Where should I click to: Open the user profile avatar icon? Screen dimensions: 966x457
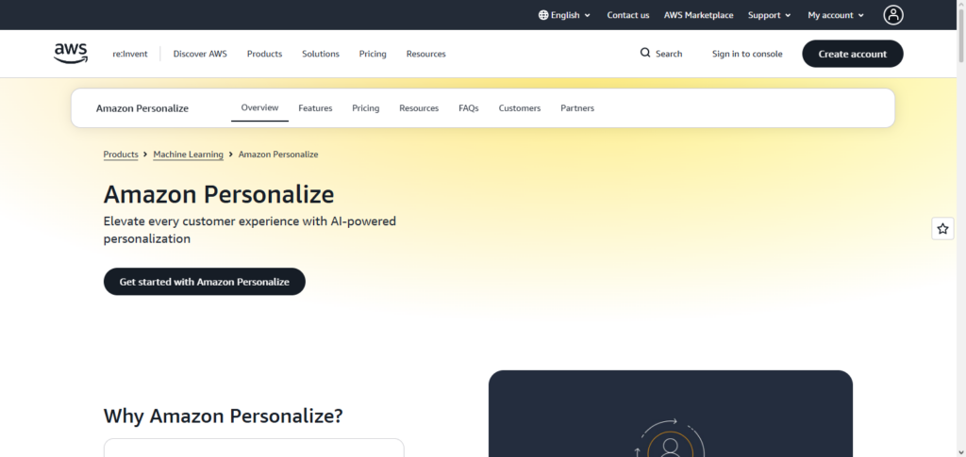pos(893,15)
